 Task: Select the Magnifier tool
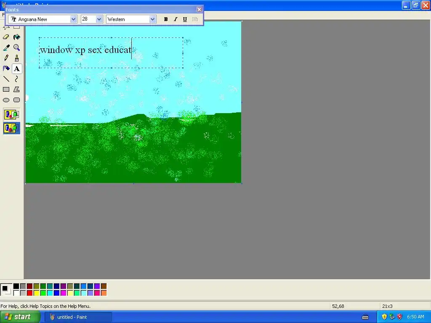click(x=17, y=48)
